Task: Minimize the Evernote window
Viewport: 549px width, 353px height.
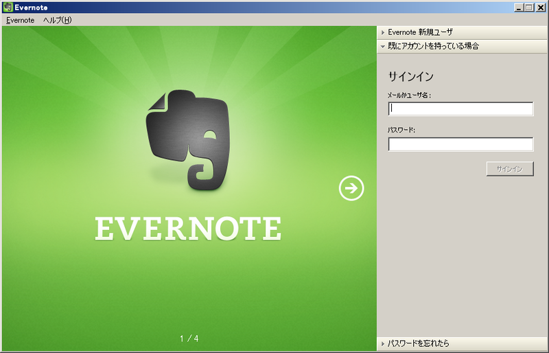Action: (519, 8)
